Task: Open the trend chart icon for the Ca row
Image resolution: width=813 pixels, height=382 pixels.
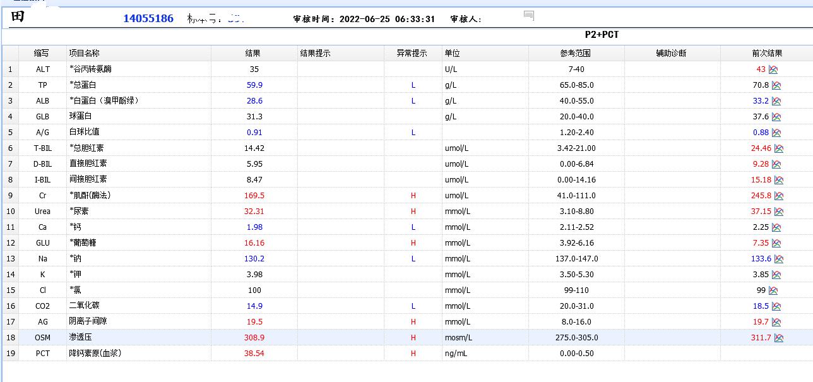Action: (x=776, y=227)
